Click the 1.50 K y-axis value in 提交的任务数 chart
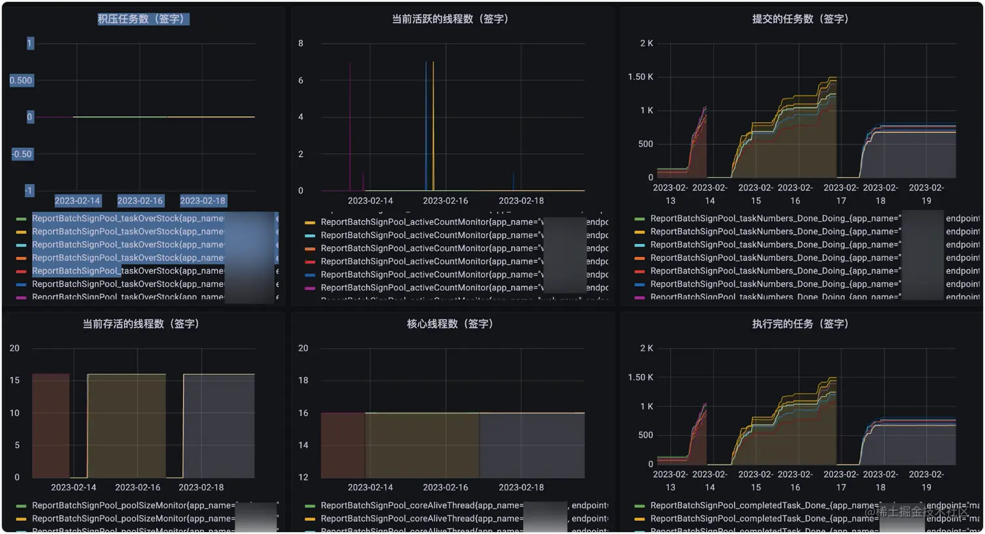Viewport: 985px width, 534px height. pos(640,77)
